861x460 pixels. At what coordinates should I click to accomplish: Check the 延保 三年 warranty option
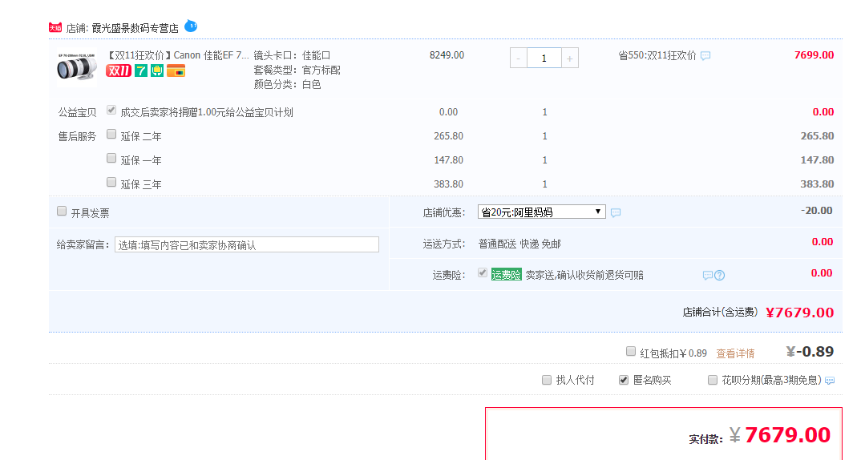111,182
